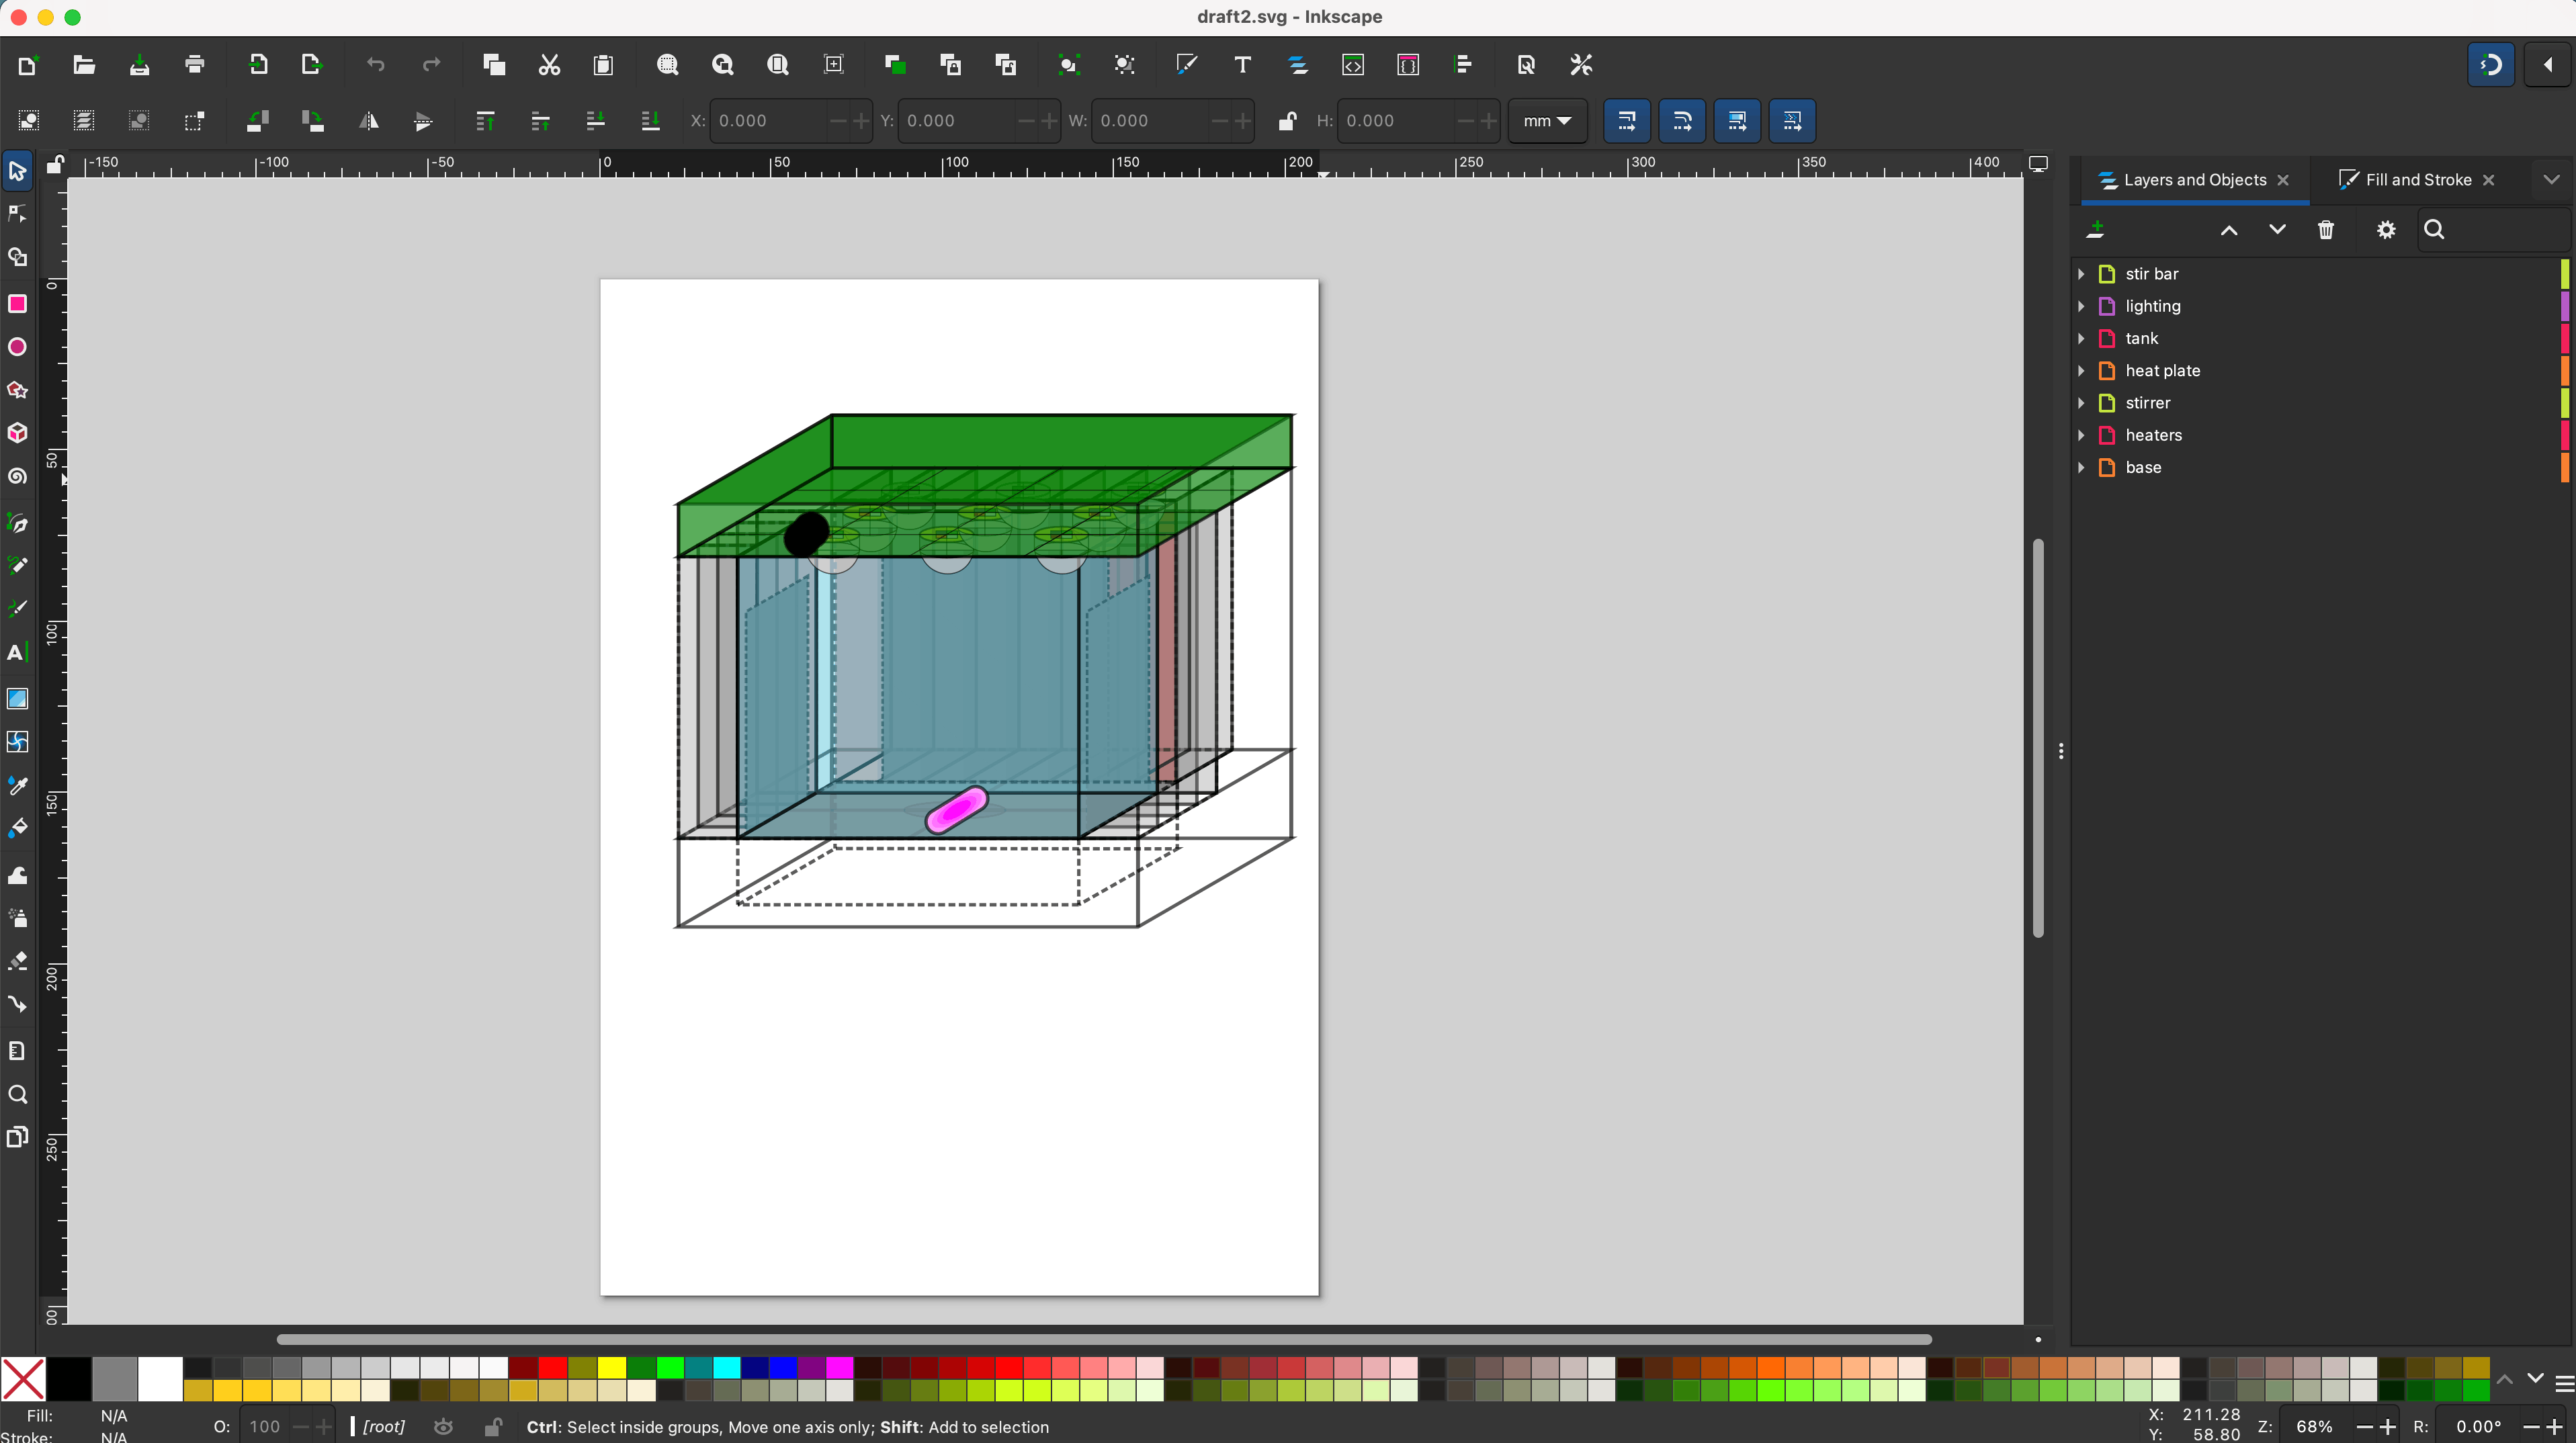Toggle snapping button at top right
2576x1443 pixels.
(x=2490, y=65)
